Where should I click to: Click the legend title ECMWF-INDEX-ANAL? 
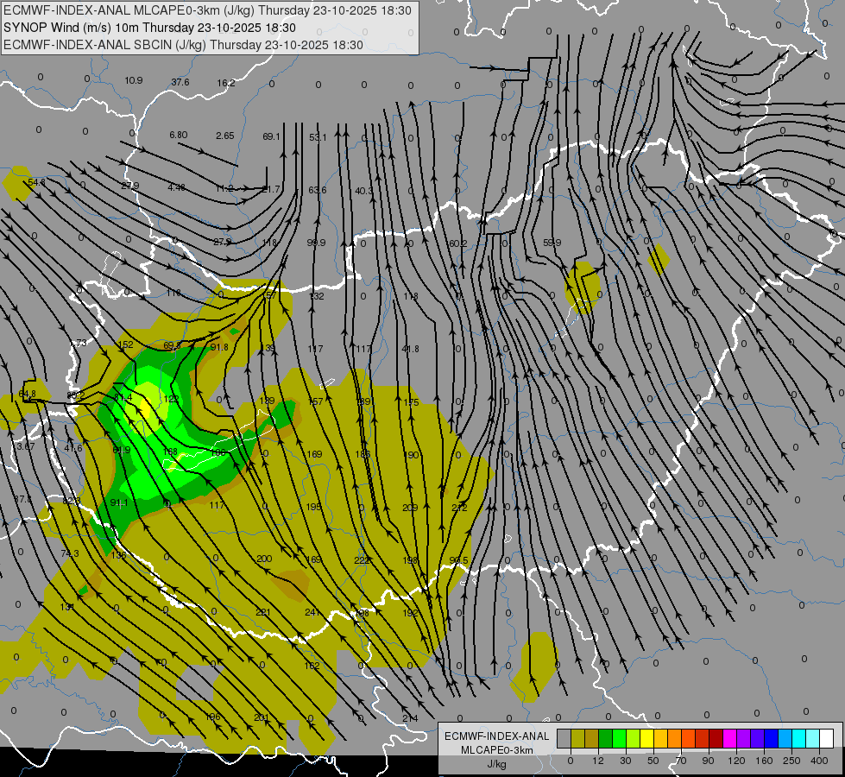tap(497, 736)
